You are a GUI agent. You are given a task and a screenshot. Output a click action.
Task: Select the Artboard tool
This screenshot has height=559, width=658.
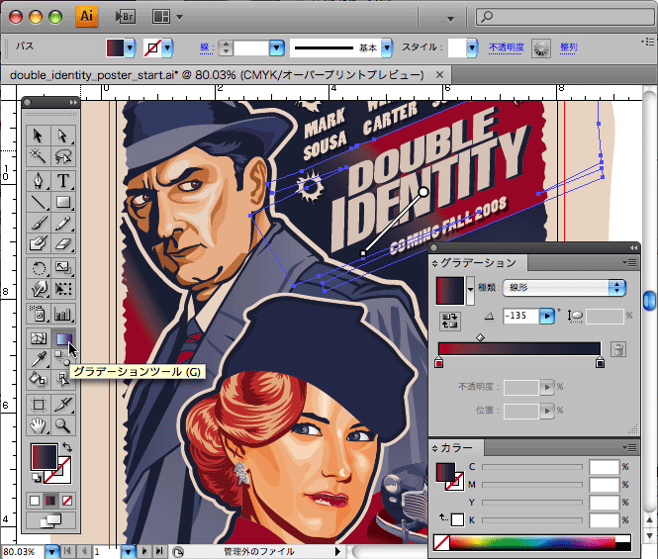[x=39, y=405]
